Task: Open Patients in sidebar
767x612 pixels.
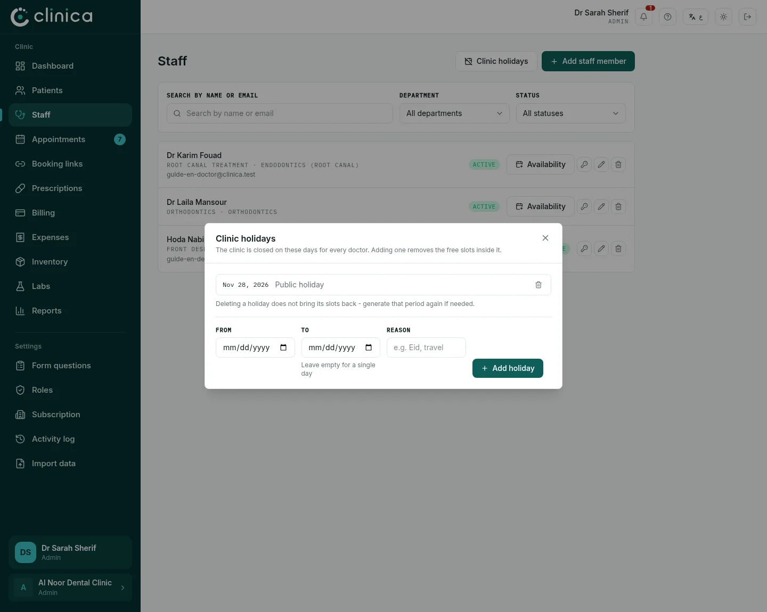Action: click(x=70, y=90)
